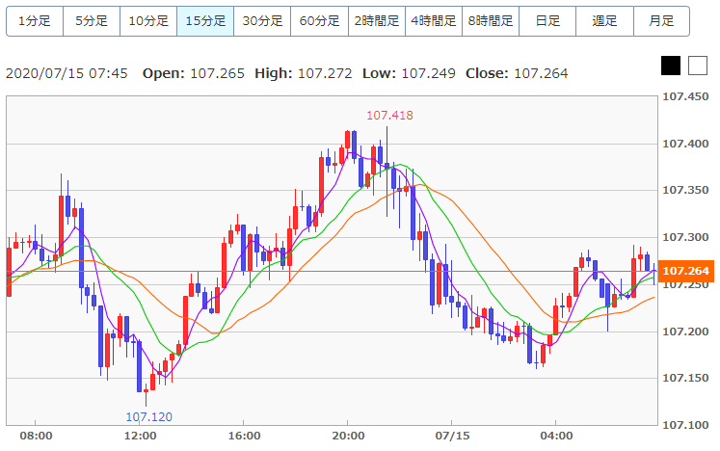Click the 107.418 high price label
Image resolution: width=720 pixels, height=451 pixels.
(x=389, y=116)
